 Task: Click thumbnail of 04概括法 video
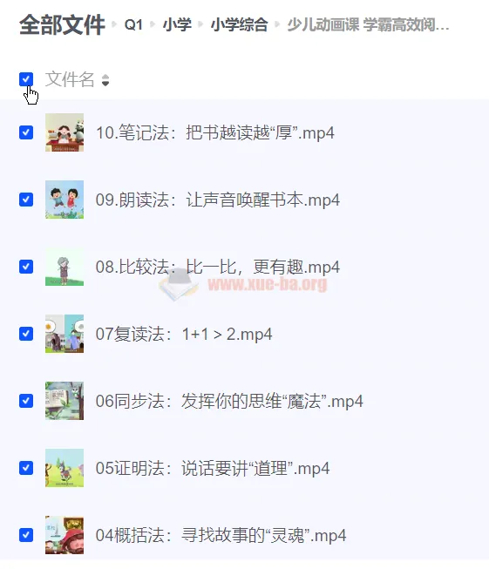point(65,535)
